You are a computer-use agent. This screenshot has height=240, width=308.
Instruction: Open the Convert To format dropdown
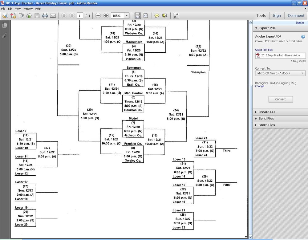click(x=280, y=73)
